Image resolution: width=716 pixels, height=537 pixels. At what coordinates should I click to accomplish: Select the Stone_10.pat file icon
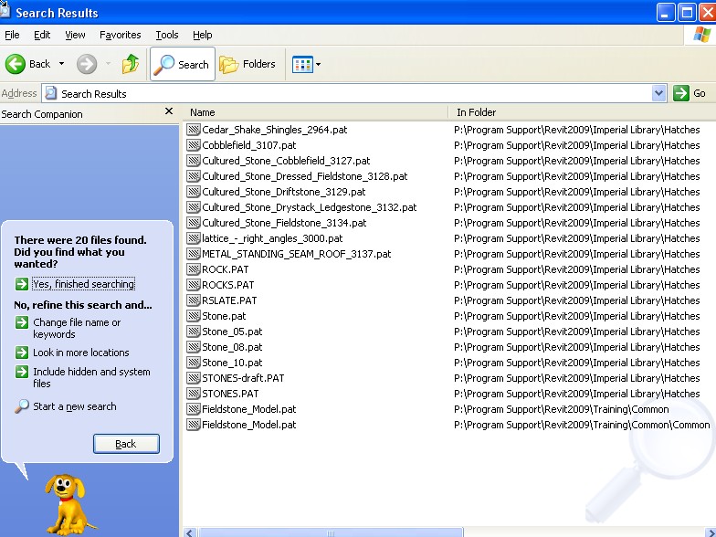click(194, 363)
